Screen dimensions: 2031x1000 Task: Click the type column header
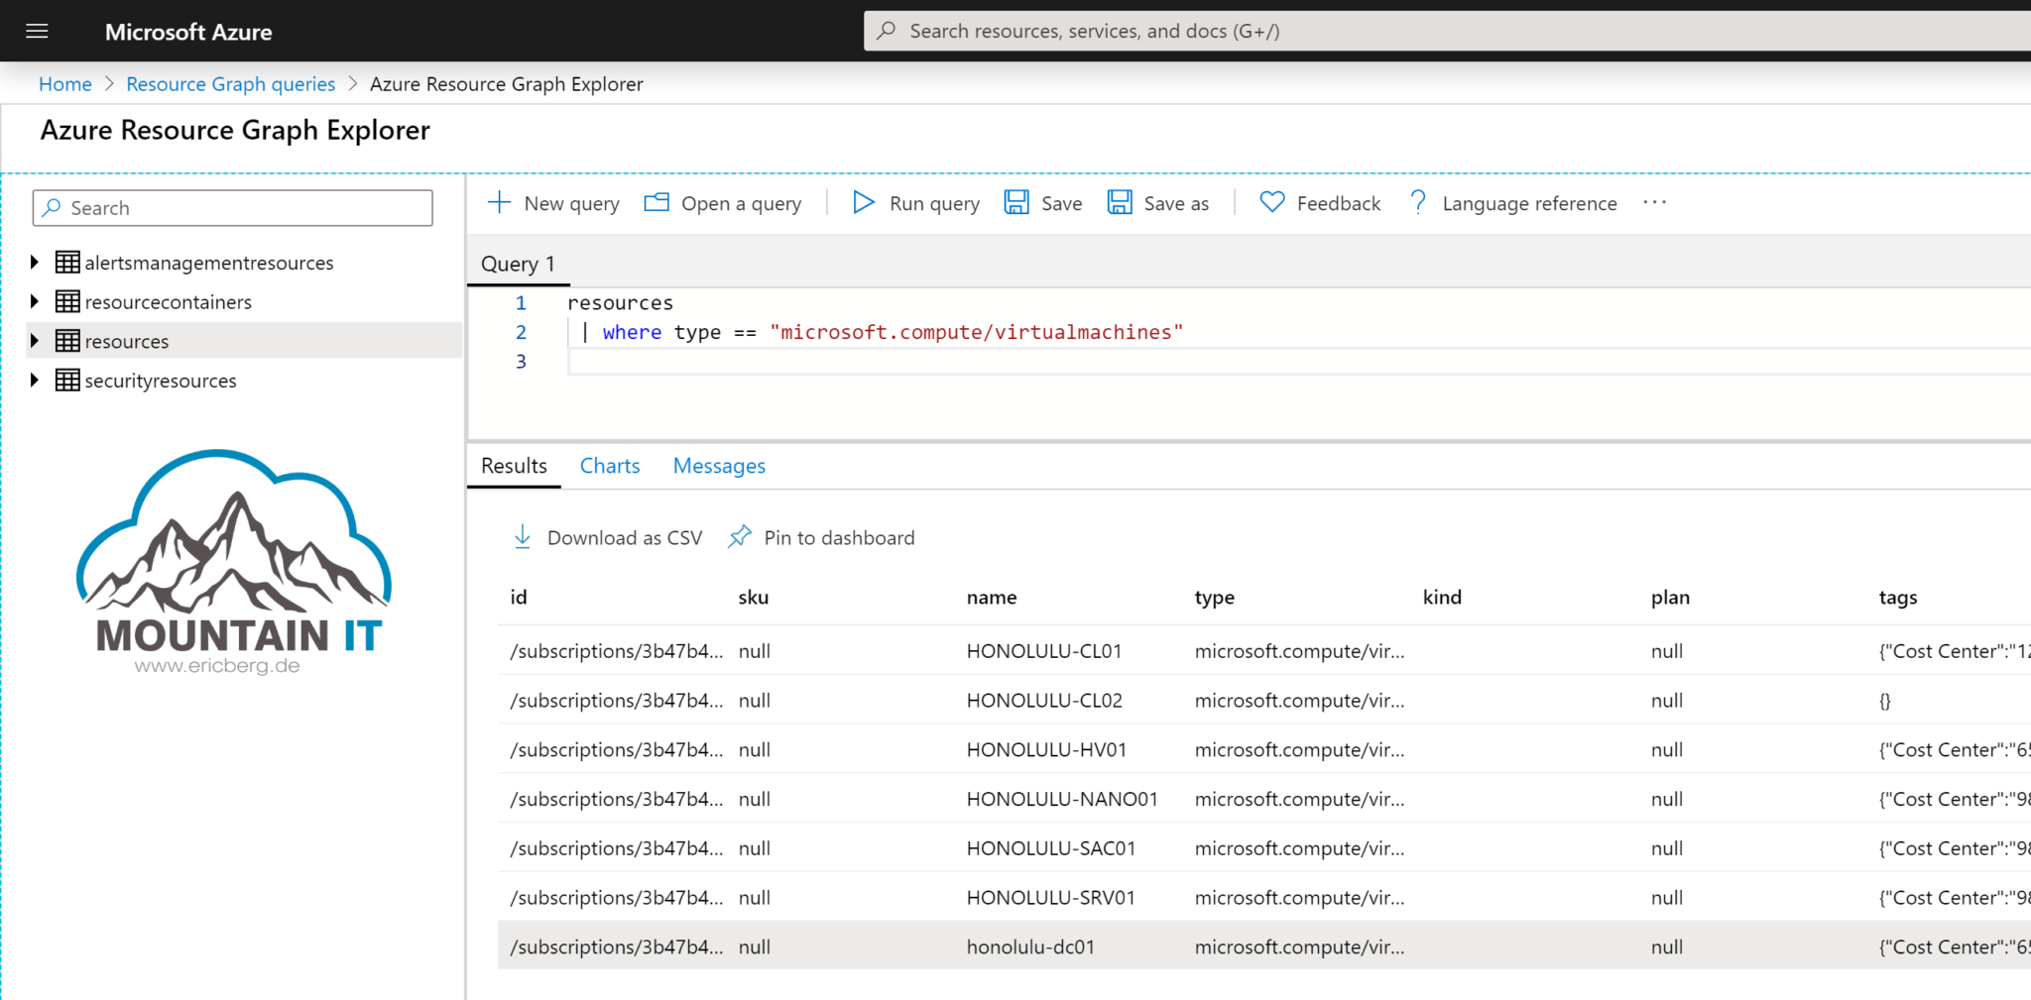(1214, 598)
